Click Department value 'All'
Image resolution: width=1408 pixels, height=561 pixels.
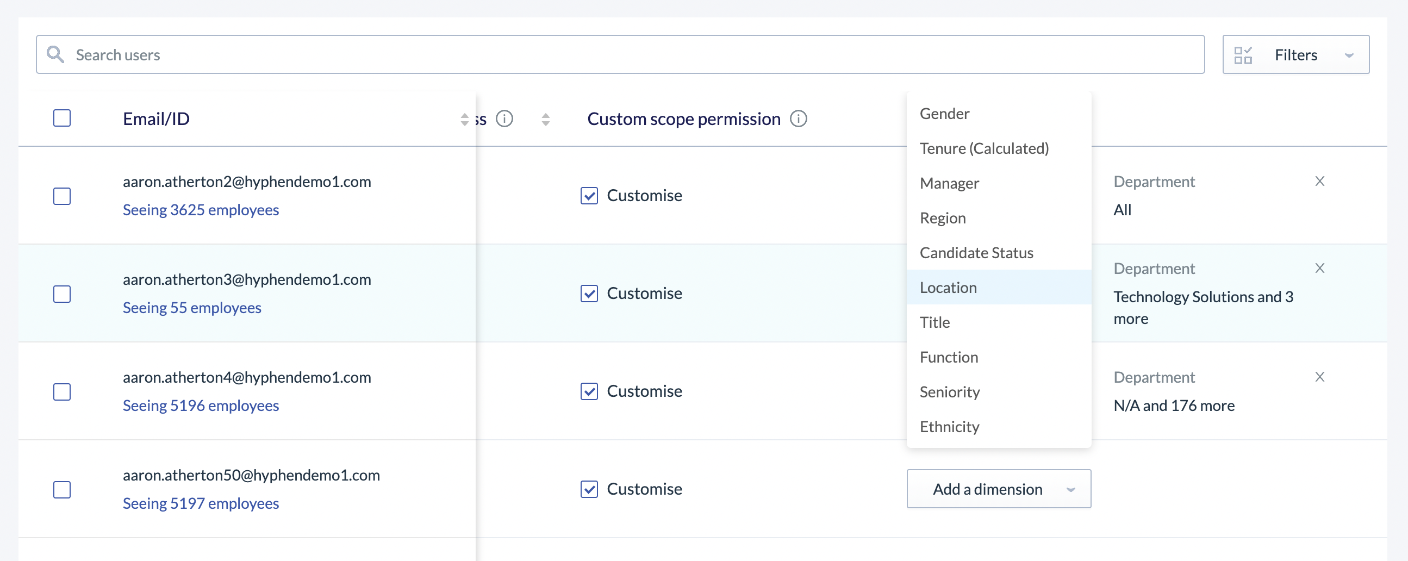(x=1123, y=210)
